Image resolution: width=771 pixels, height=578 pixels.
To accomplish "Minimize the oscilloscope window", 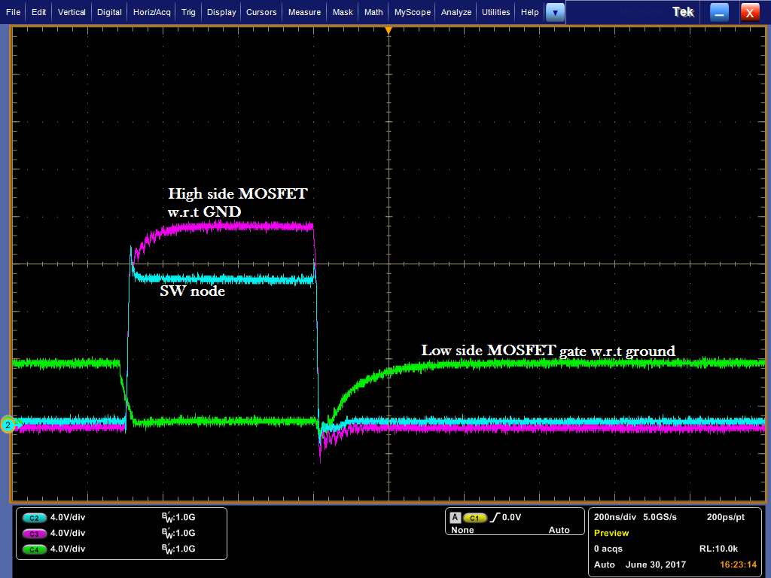I will coord(719,13).
